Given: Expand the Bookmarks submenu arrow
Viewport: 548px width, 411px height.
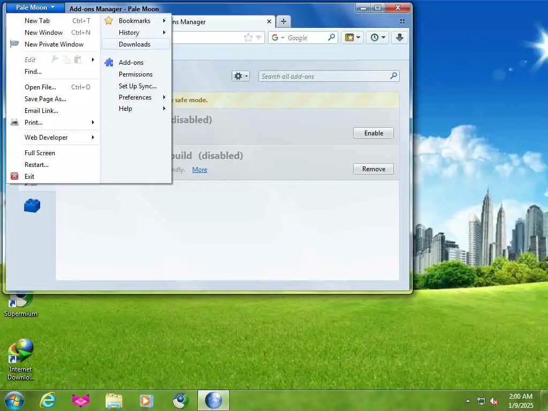Looking at the screenshot, I should (x=164, y=21).
